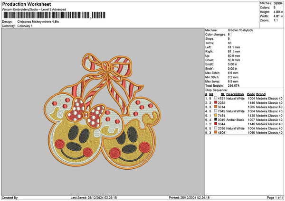Click the 'St.' column header

[x=223, y=94]
